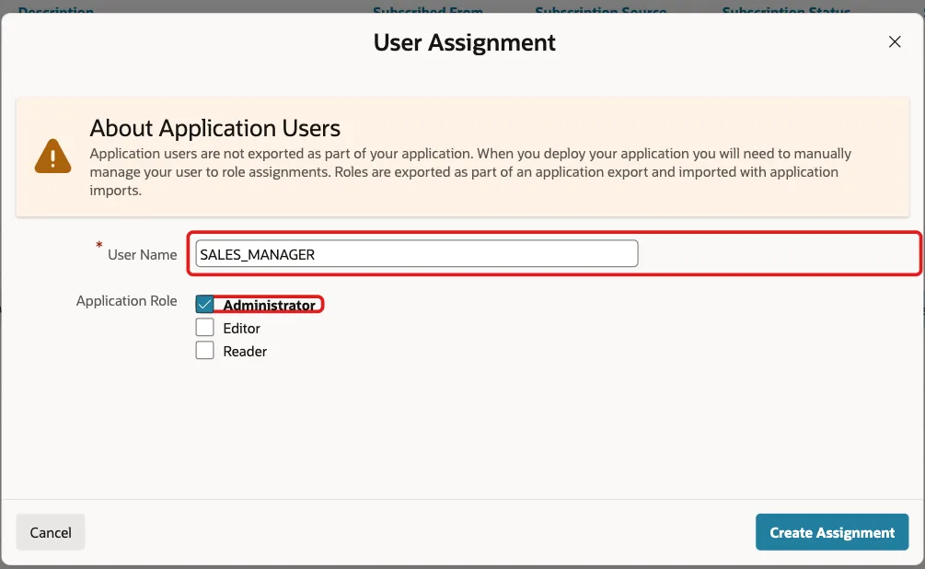Click the Administrator label text
Screen dimensions: 925x569
(269, 305)
